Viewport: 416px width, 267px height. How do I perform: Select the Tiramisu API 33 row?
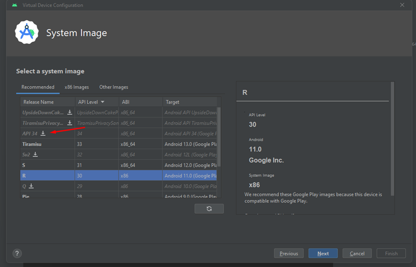point(117,144)
